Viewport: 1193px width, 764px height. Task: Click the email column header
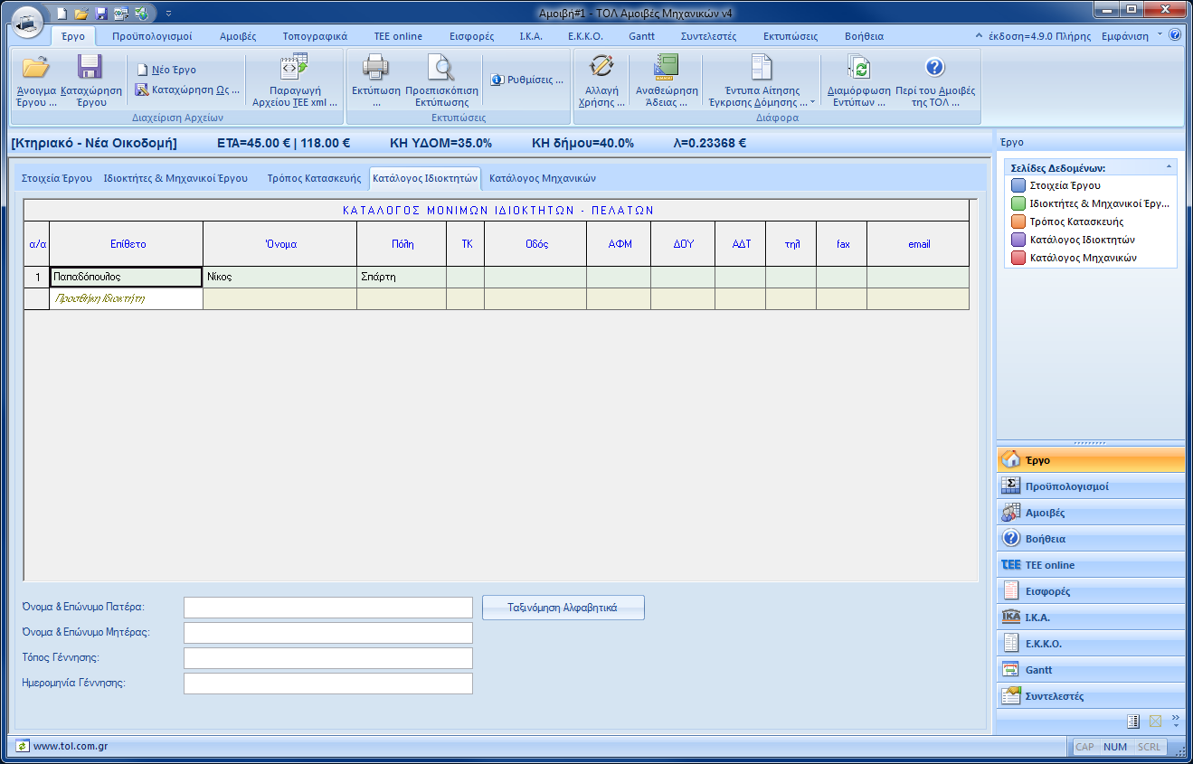(x=918, y=244)
